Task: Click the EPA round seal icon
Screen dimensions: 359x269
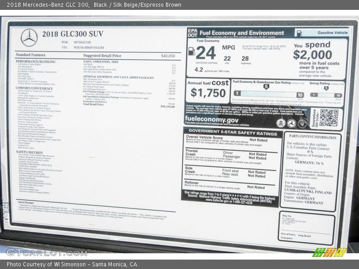Action: [x=281, y=123]
